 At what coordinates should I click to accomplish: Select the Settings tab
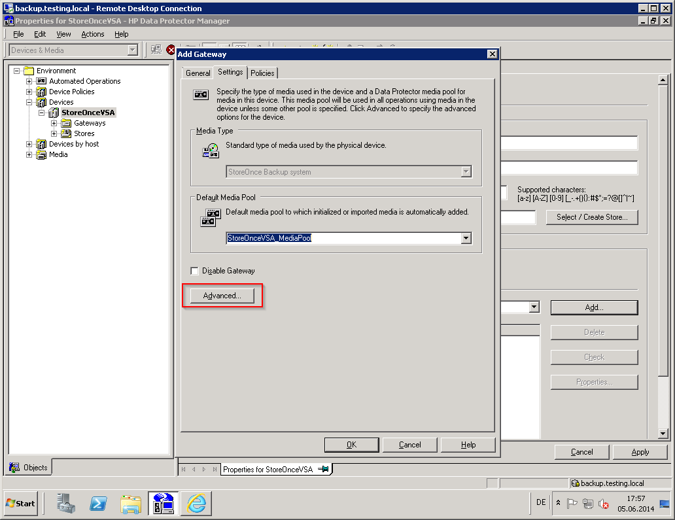click(230, 72)
